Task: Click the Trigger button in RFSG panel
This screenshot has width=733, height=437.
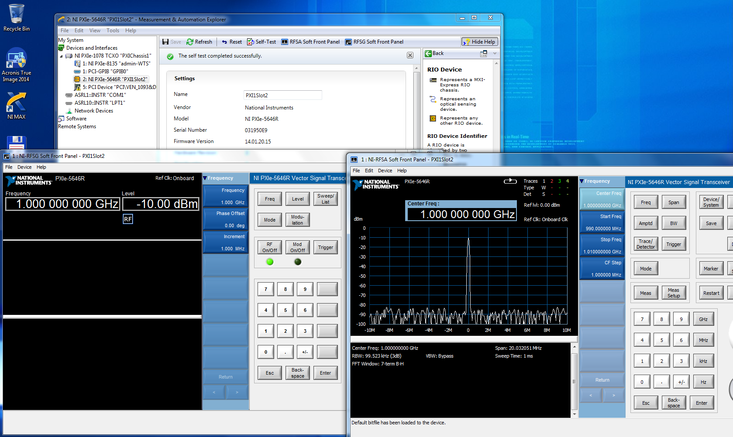Action: pos(326,247)
